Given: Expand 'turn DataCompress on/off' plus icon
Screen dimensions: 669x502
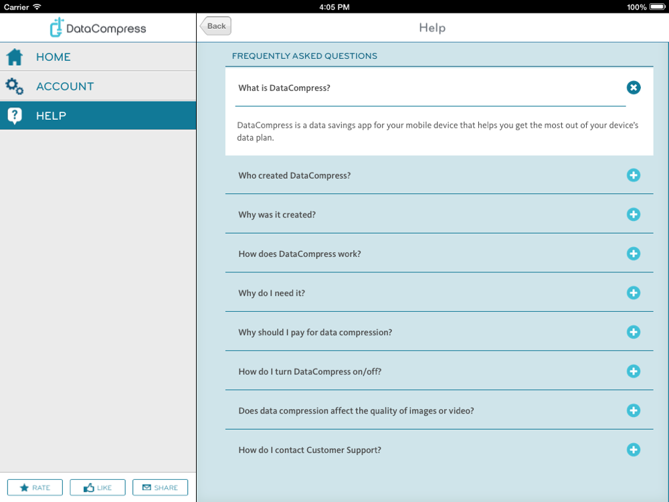Looking at the screenshot, I should tap(634, 371).
